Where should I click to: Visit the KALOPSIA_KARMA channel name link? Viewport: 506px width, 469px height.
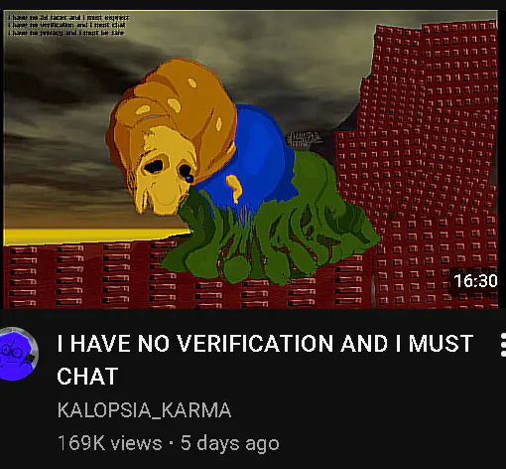(x=144, y=410)
